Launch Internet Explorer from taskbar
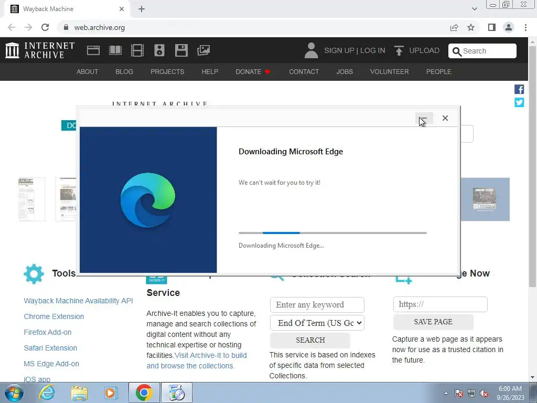This screenshot has height=403, width=537. pyautogui.click(x=47, y=393)
